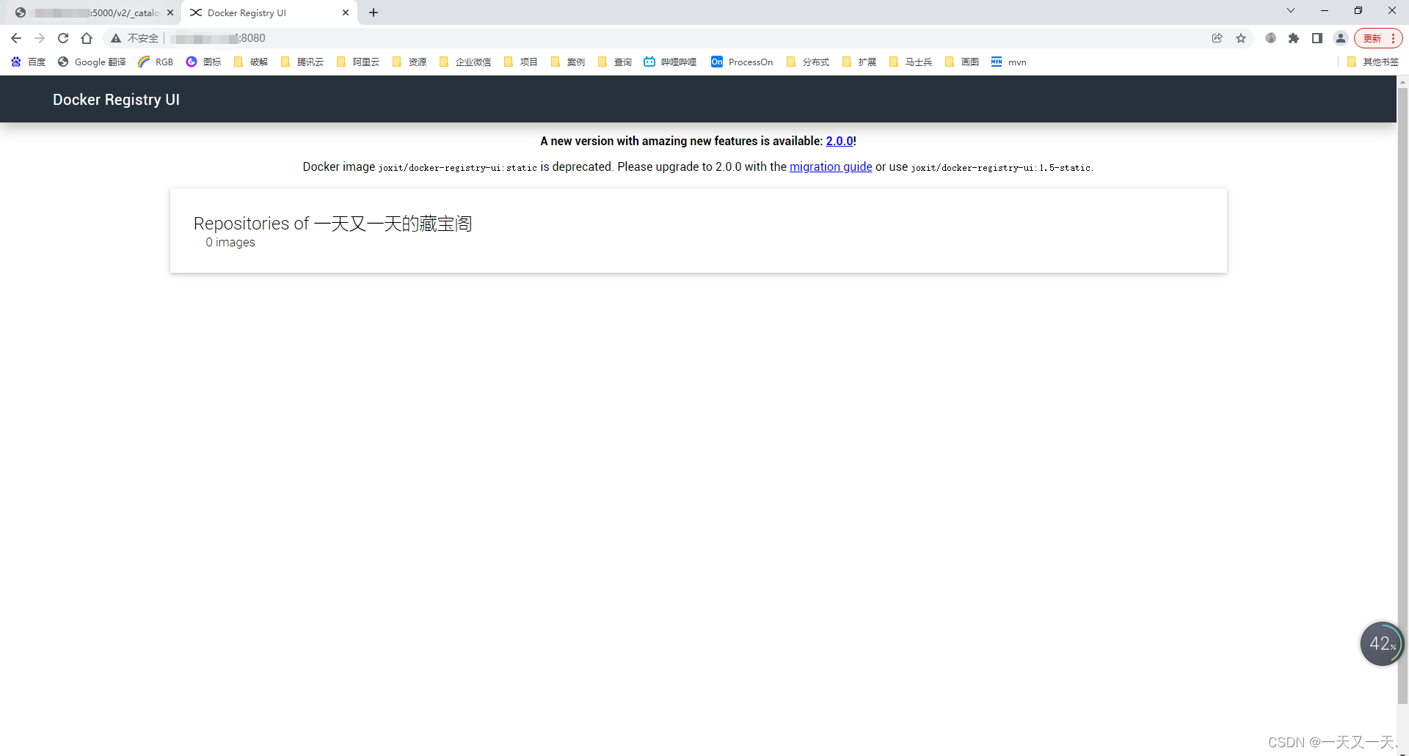Click inside the address bar
Image resolution: width=1409 pixels, height=756 pixels.
514,38
